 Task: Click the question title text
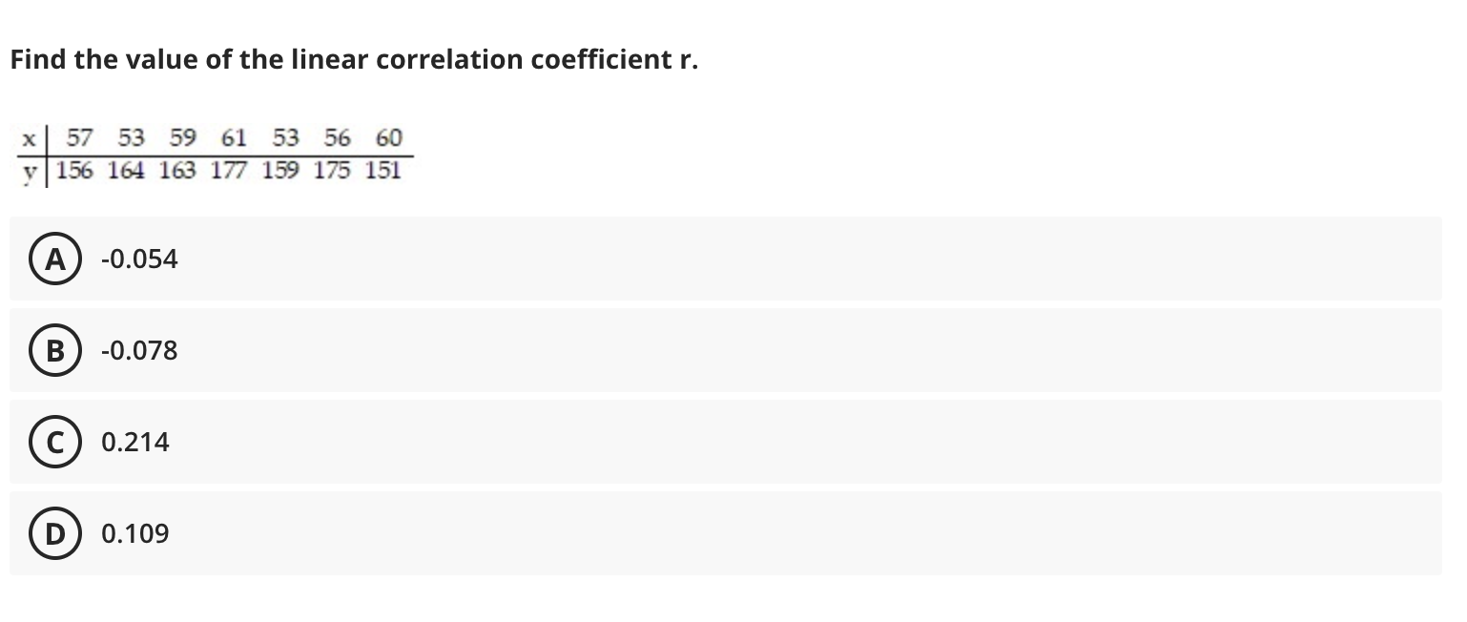coord(353,59)
